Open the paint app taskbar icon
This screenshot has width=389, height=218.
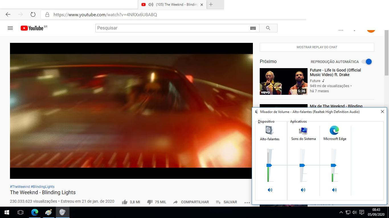pos(48,212)
